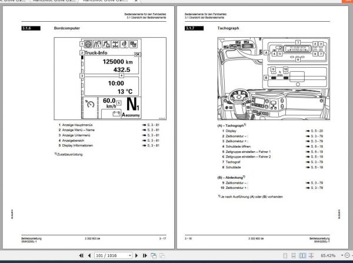Viewport: 353px width, 263px height.
Task: Click the 'Display Informationen' list row
Action: coord(109,145)
